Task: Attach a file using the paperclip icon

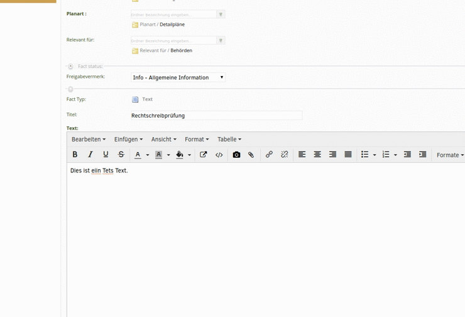Action: 251,155
